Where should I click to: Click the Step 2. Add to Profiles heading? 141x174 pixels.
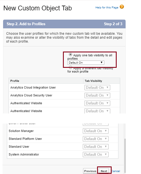coord(26,24)
